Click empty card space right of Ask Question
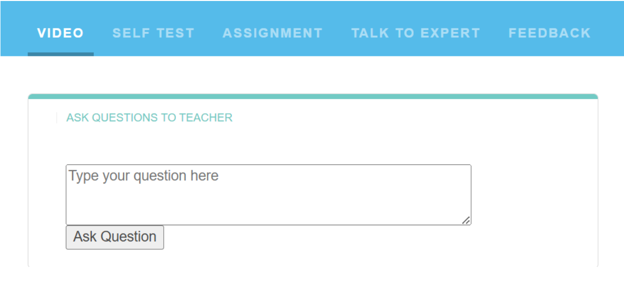Screen dimensions: 624x288 [343, 238]
